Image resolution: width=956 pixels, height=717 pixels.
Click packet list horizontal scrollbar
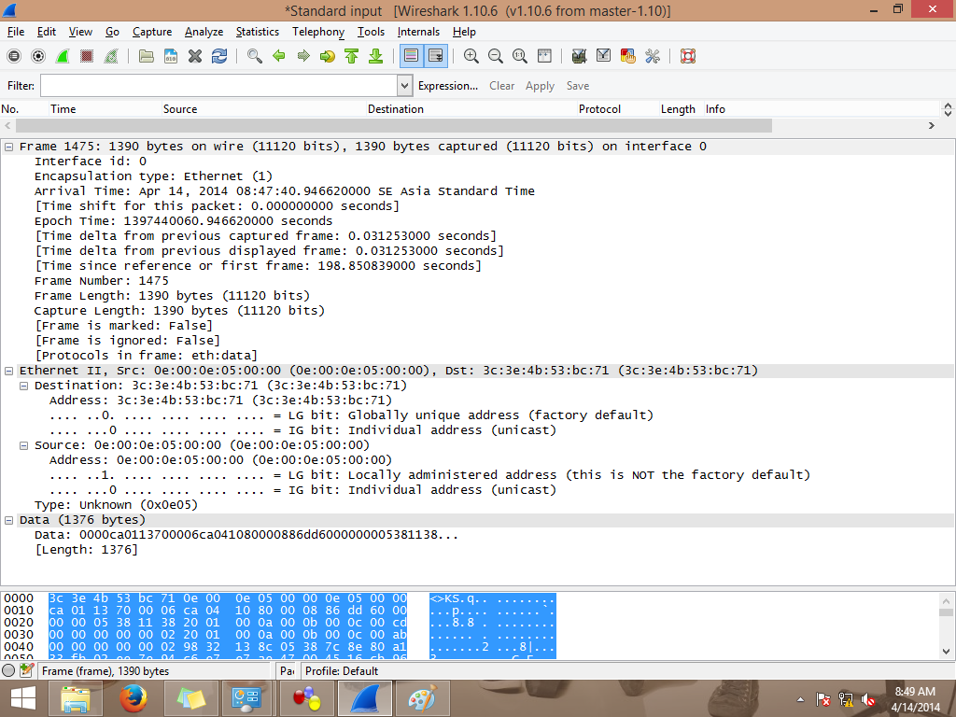click(x=394, y=126)
